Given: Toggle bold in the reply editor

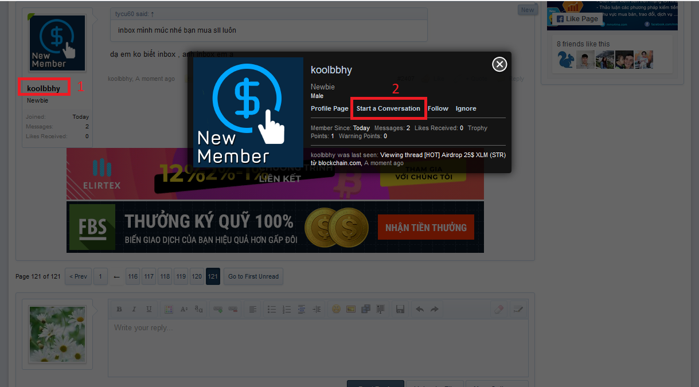Looking at the screenshot, I should click(x=119, y=309).
